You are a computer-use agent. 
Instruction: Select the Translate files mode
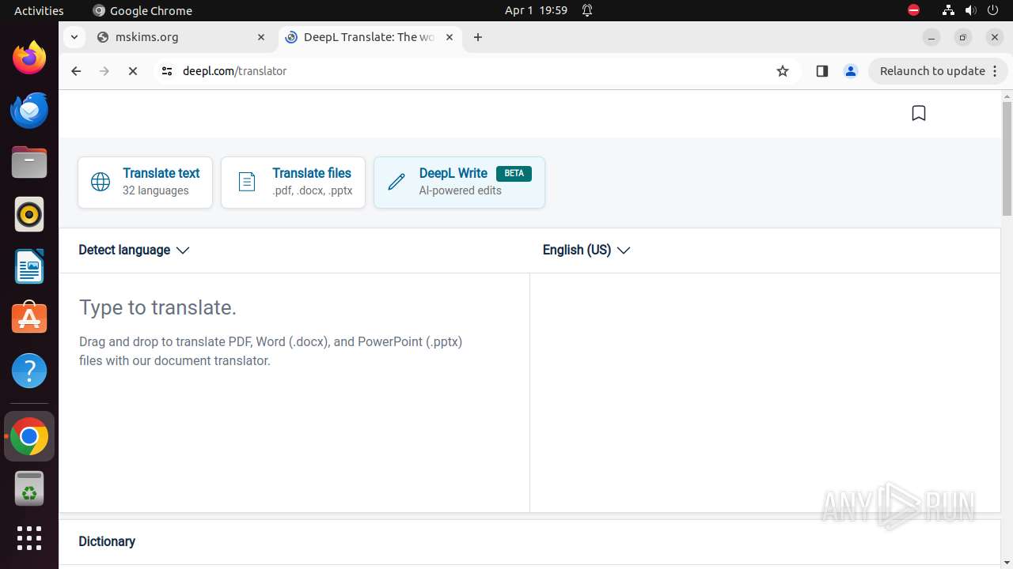tap(293, 183)
